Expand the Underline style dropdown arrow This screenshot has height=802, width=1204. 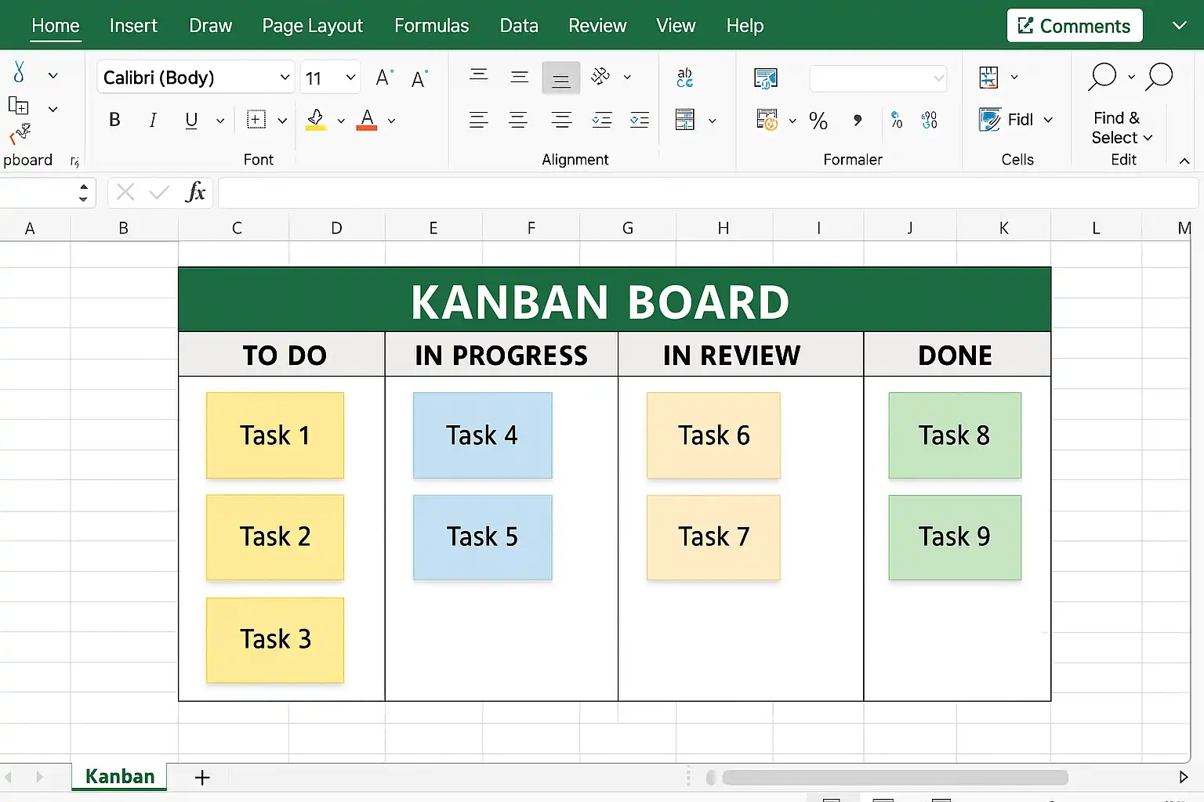click(x=220, y=121)
